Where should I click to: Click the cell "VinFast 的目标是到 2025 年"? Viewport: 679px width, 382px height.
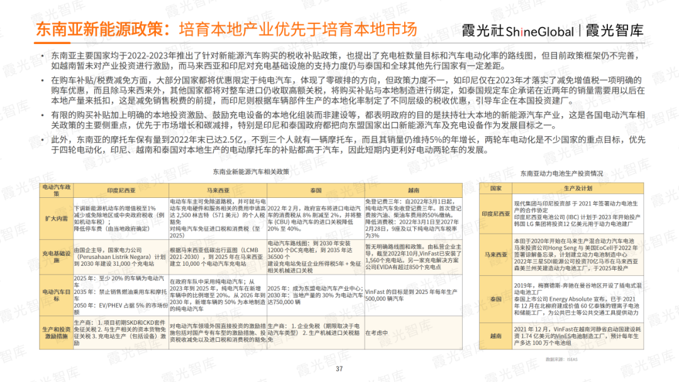click(414, 295)
